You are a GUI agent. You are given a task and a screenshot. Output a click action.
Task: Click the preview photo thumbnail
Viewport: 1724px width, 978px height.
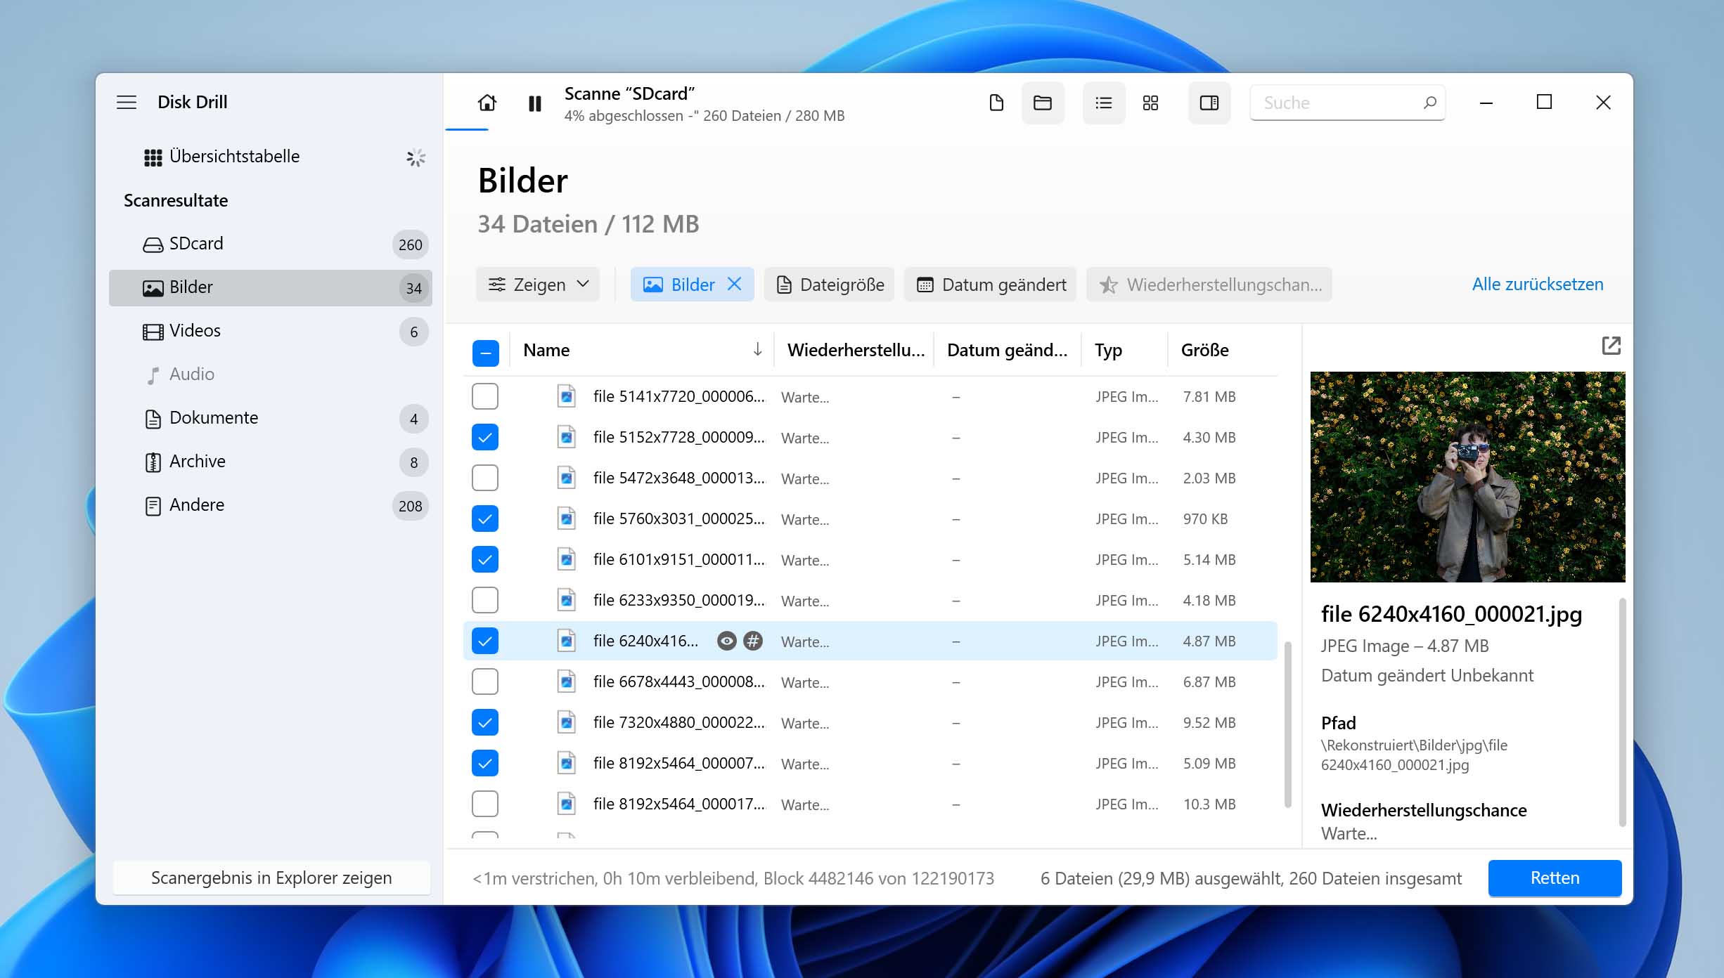pos(1467,477)
